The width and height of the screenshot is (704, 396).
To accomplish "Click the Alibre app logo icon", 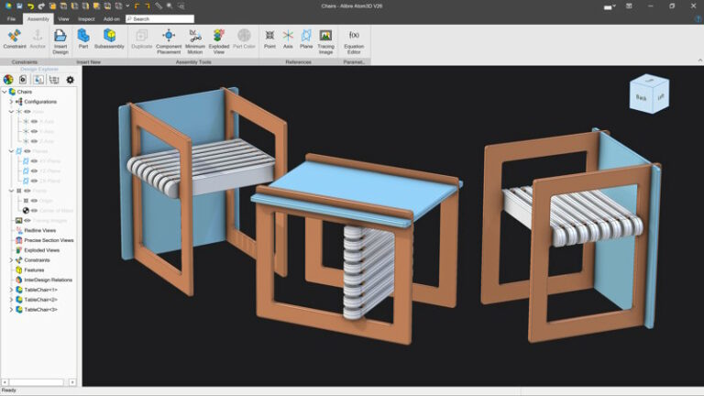I will click(8, 5).
